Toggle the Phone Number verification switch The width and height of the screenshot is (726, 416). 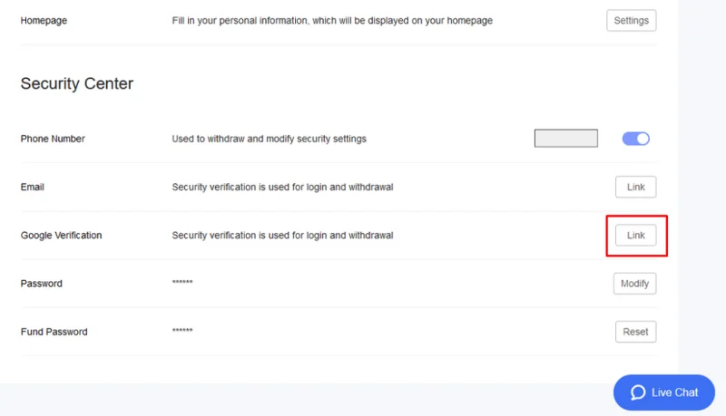tap(636, 139)
